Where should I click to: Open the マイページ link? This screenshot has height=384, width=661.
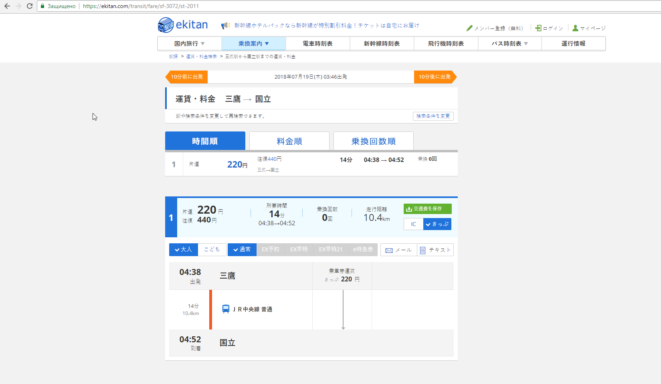(x=593, y=28)
